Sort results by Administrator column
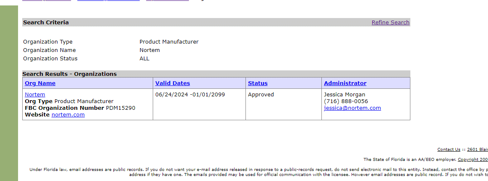 (345, 83)
